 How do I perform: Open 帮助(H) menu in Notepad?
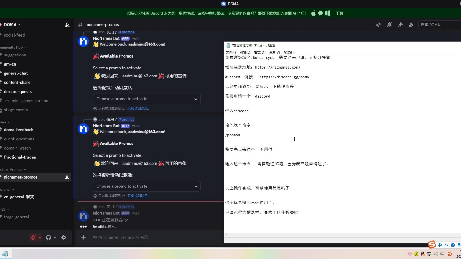(x=289, y=52)
